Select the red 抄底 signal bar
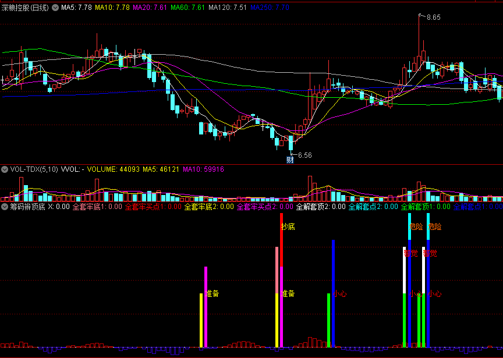Image resolution: width=503 pixels, height=358 pixels. coord(282,240)
